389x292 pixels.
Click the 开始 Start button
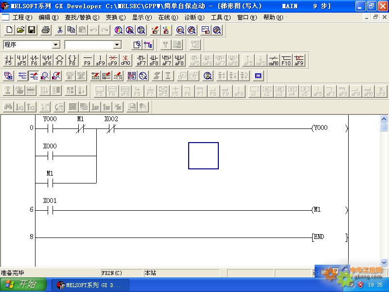(23, 285)
